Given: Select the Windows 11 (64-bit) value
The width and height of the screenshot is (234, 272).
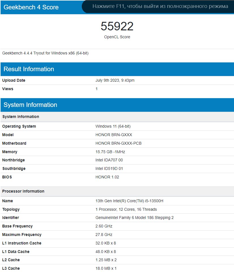Looking at the screenshot, I should point(113,126).
